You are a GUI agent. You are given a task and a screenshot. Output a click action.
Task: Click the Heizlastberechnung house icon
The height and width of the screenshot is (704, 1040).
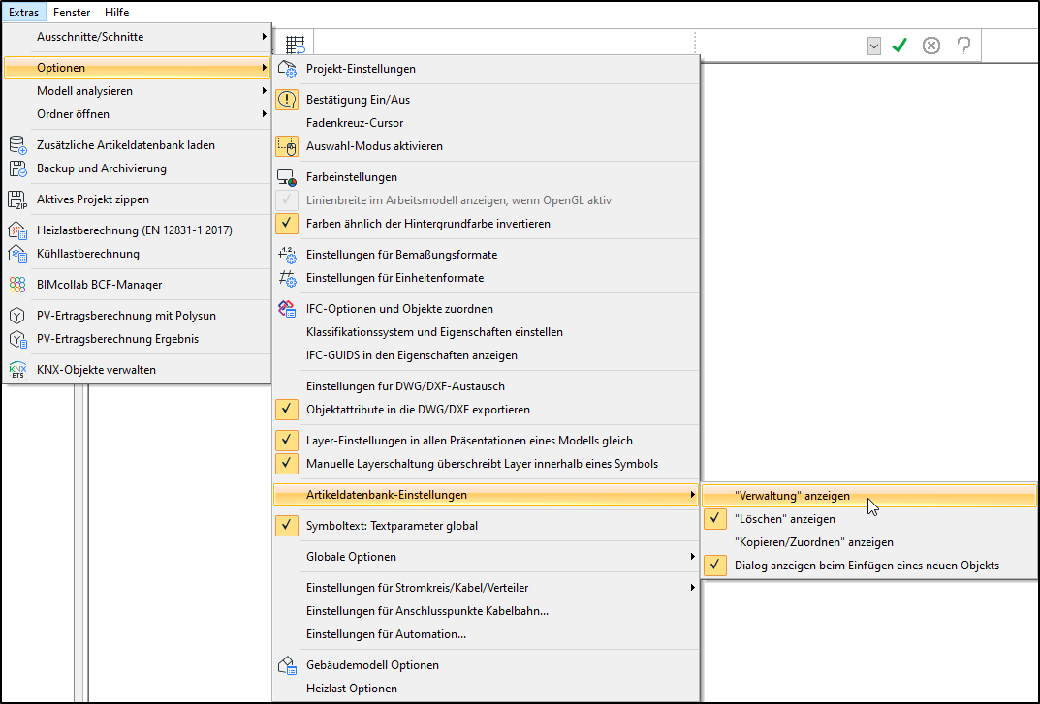(x=17, y=230)
